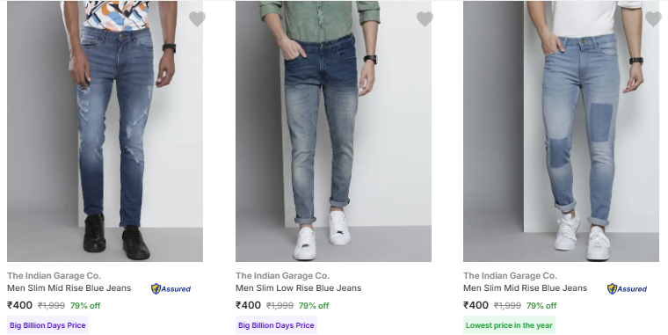Add distressed blue jeans to wishlist
Viewport: 668px width, 335px height.
197,19
